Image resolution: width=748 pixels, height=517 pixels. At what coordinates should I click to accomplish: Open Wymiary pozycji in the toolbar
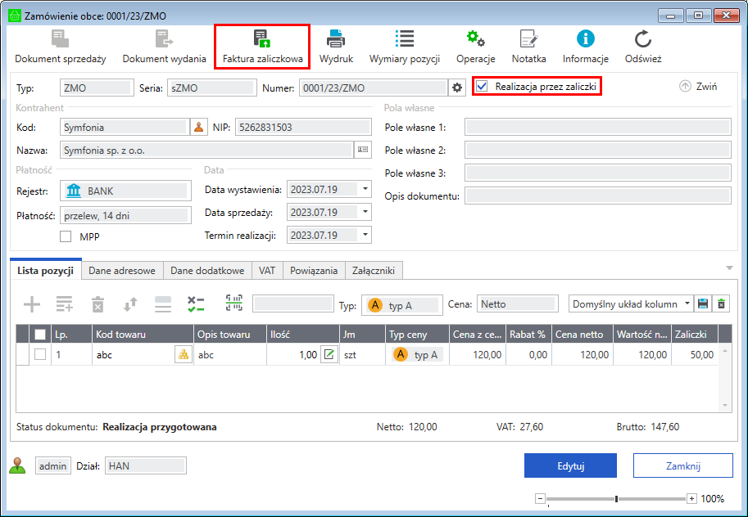404,38
